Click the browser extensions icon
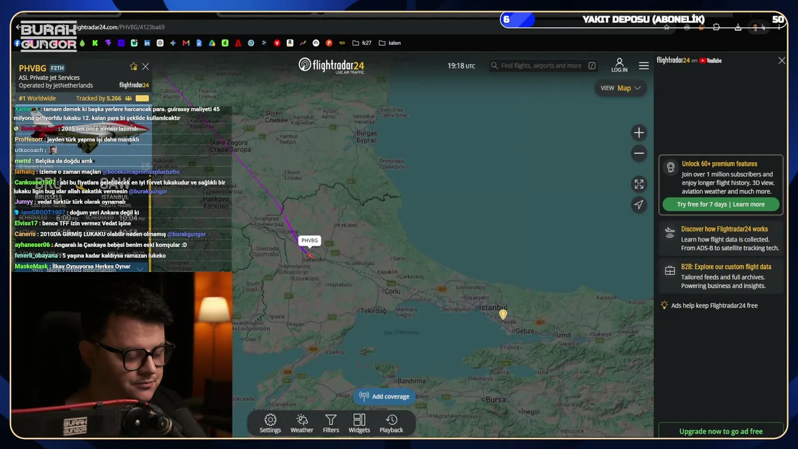The image size is (798, 449). point(716,27)
